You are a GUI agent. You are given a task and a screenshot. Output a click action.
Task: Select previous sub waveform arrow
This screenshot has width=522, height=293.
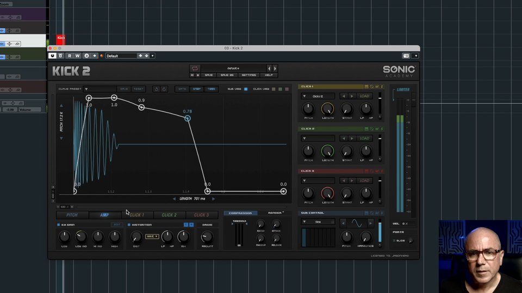point(343,223)
